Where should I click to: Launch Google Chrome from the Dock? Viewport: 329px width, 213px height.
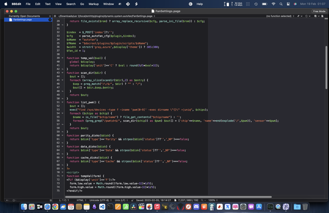point(55,207)
